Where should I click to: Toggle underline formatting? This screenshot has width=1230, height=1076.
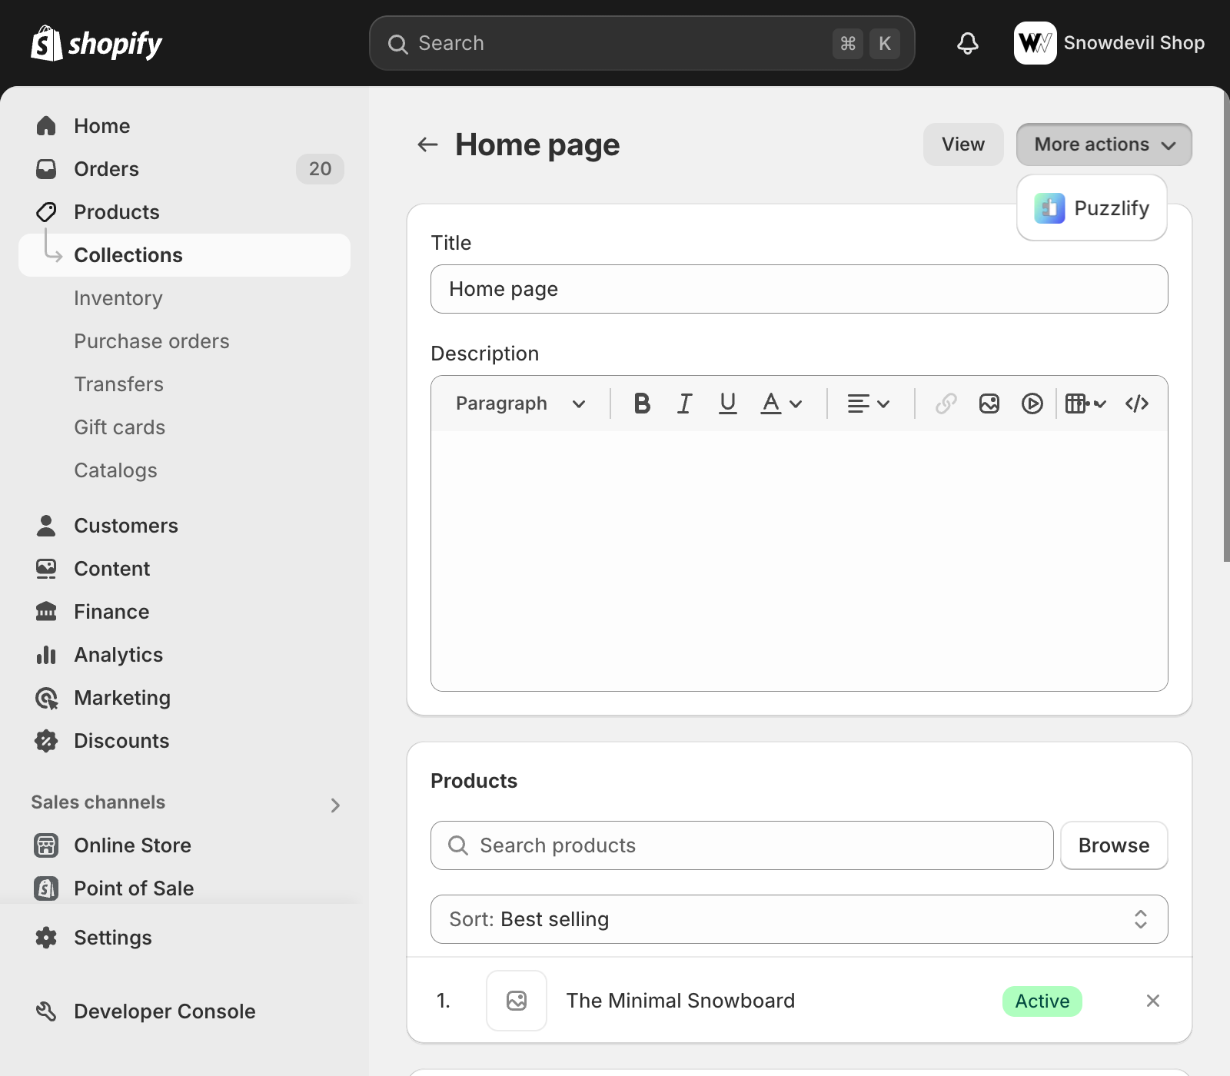coord(727,403)
